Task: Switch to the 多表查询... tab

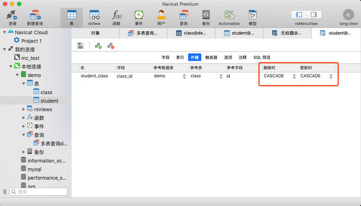Action: pos(143,33)
